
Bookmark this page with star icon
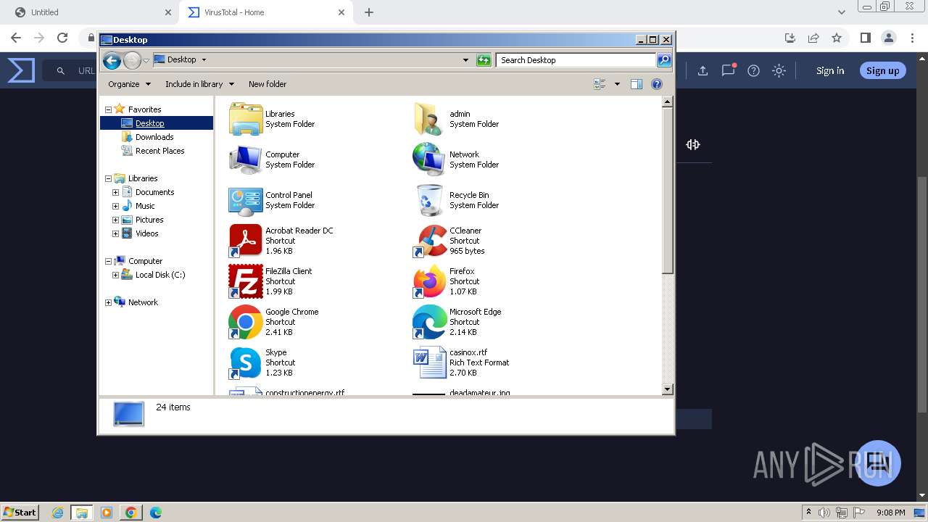click(x=837, y=38)
